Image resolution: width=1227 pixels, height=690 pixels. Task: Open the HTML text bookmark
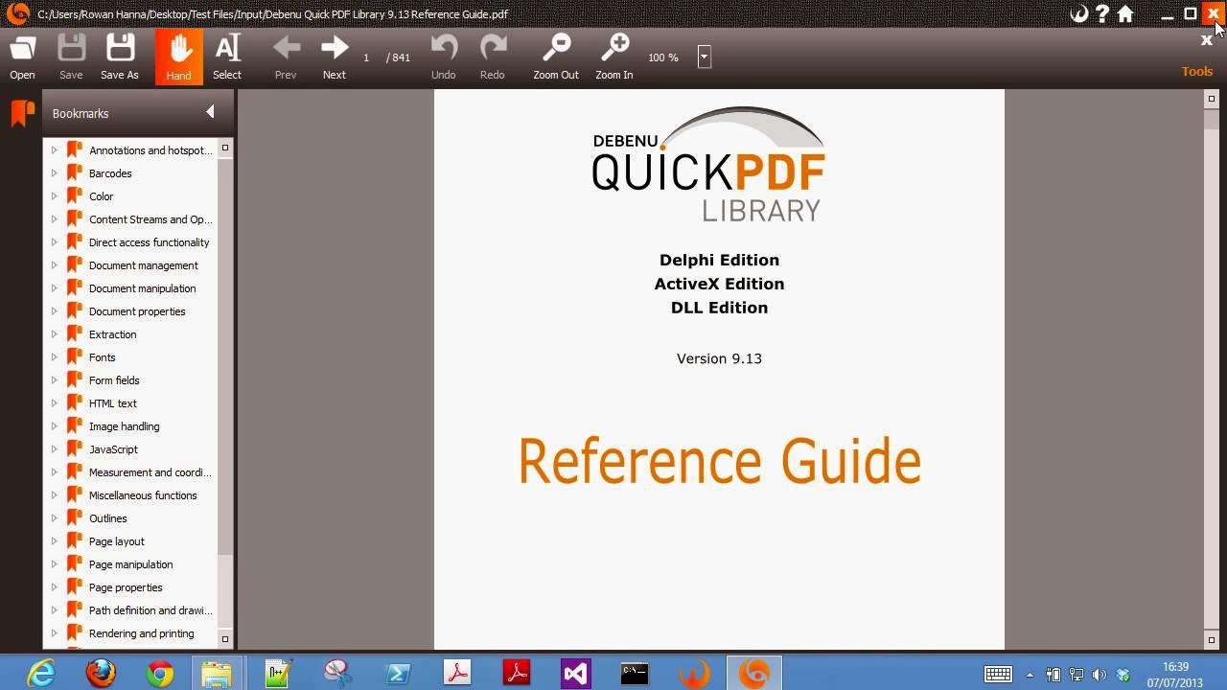click(113, 403)
